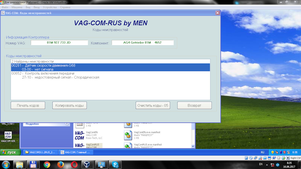Open the Файл menu in VirtualBox
Viewport: 301px width, 169px height.
click(5, 7)
